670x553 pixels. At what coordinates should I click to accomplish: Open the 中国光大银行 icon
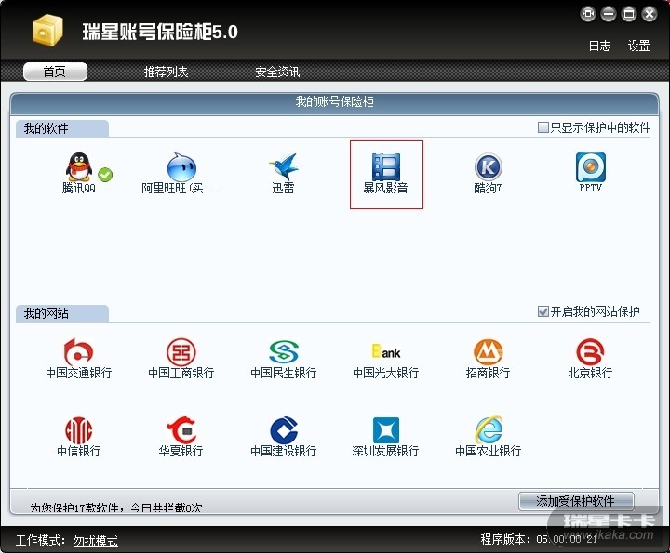[x=386, y=352]
